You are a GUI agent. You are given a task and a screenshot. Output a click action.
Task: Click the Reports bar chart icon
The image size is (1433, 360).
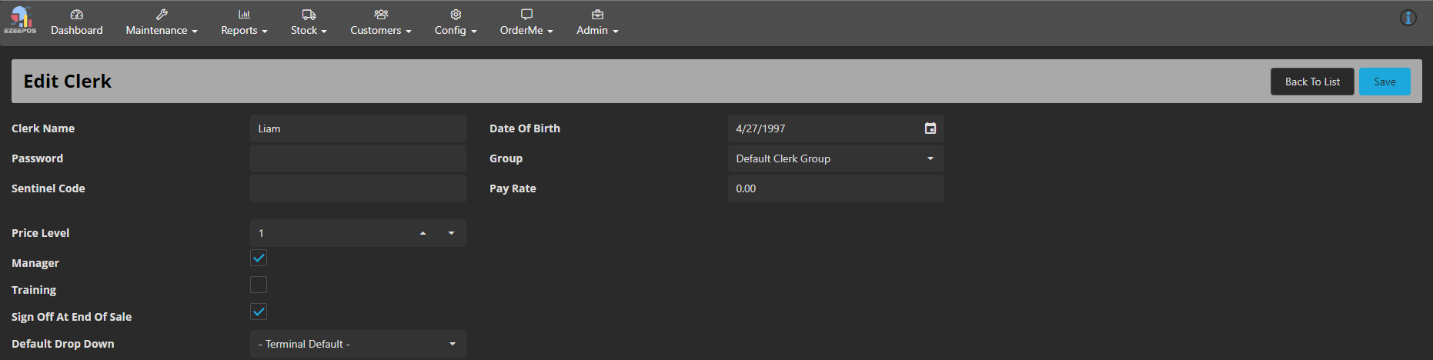(244, 15)
